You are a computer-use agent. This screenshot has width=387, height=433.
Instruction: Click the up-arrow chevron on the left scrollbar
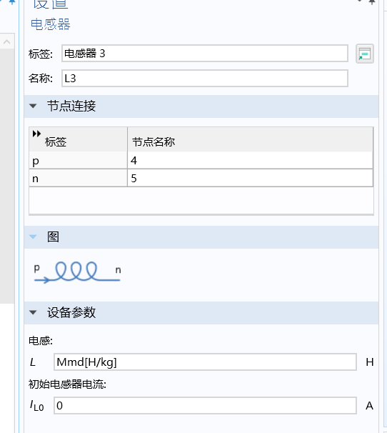(7, 42)
